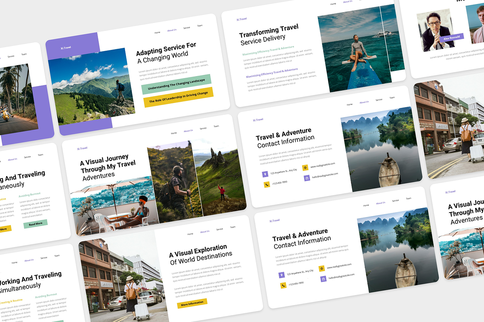Click Home in Working And Traveling slide navigation
Viewport: 484px width, 322px height.
click(15, 262)
